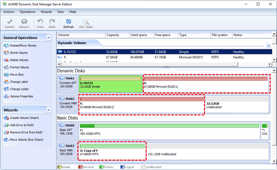The image size is (277, 170).
Task: Choose Shrink Volume in sidebar
Action: click(19, 53)
